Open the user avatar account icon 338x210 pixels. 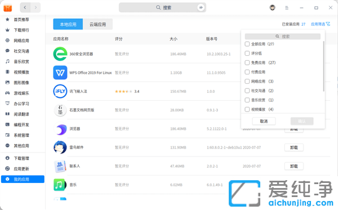click(273, 7)
